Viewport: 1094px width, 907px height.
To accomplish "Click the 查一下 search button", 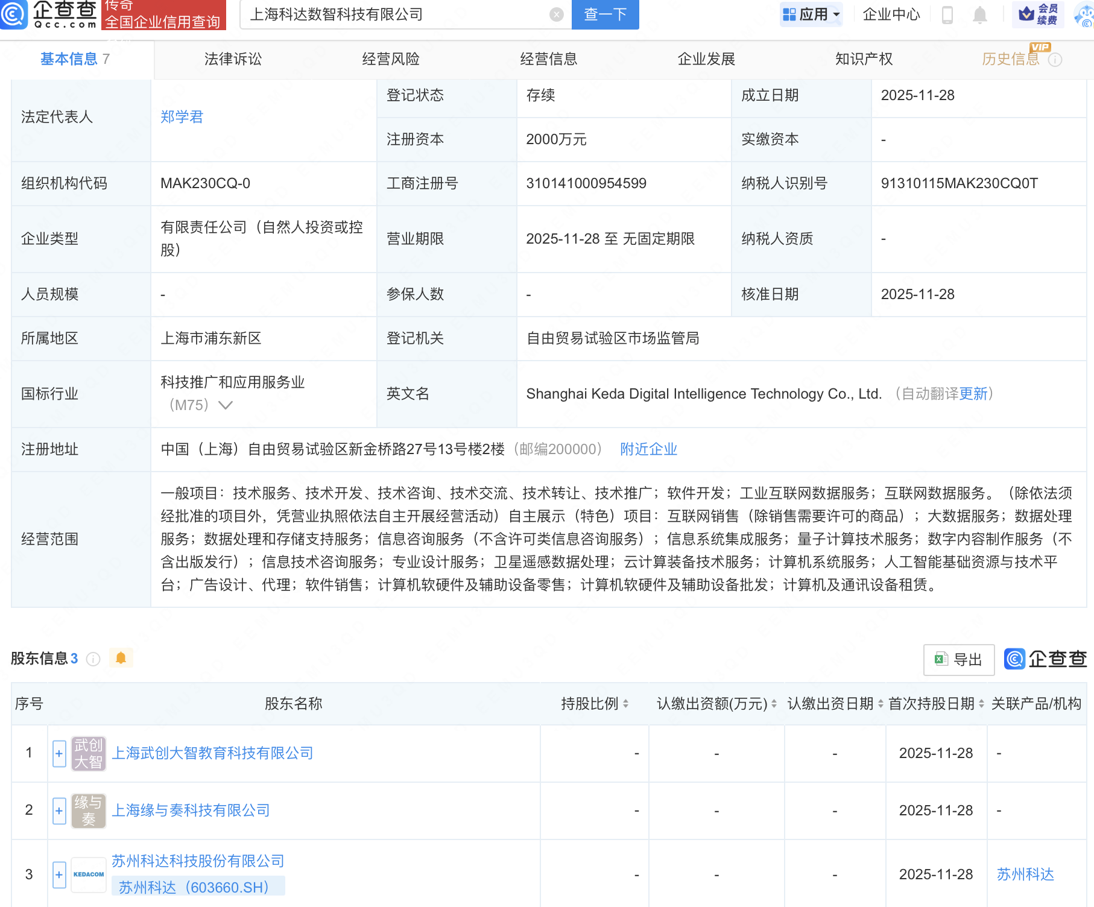I will click(605, 14).
